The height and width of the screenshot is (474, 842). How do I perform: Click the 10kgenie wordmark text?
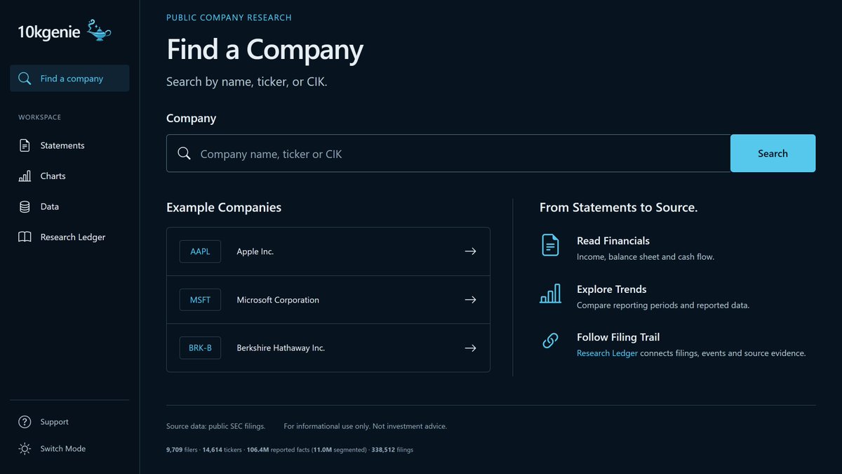point(48,32)
